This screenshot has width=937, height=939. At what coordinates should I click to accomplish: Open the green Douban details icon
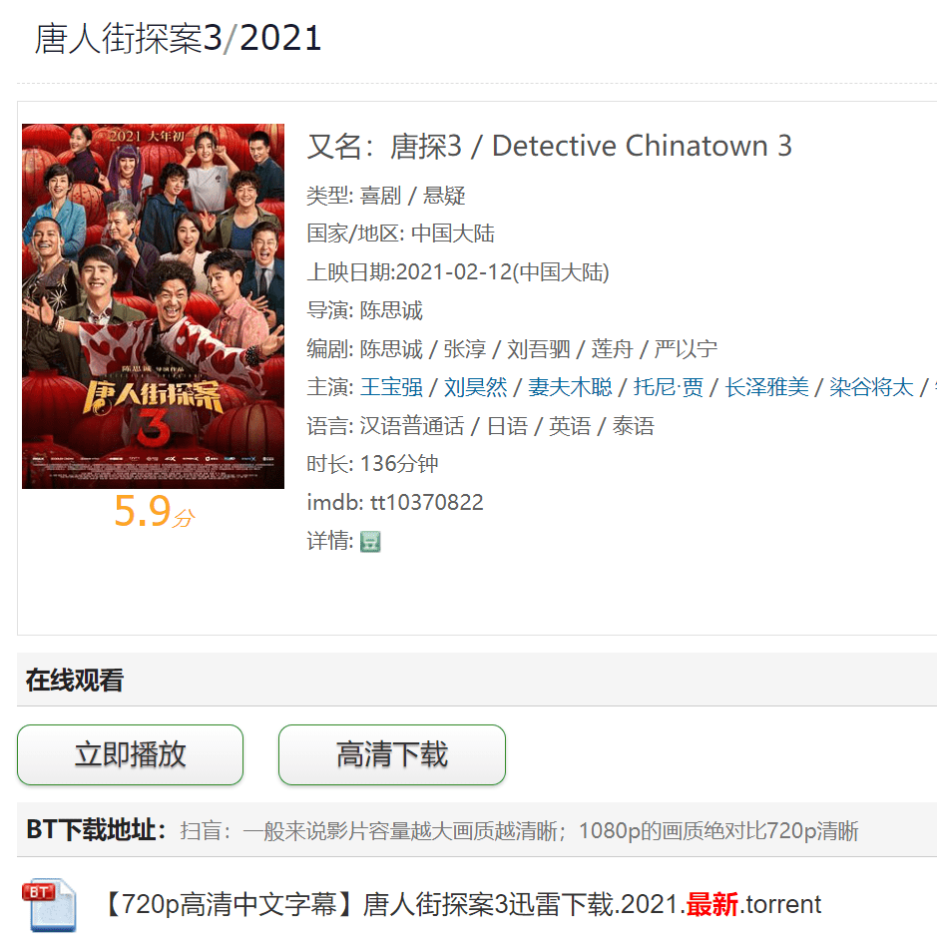pos(370,542)
